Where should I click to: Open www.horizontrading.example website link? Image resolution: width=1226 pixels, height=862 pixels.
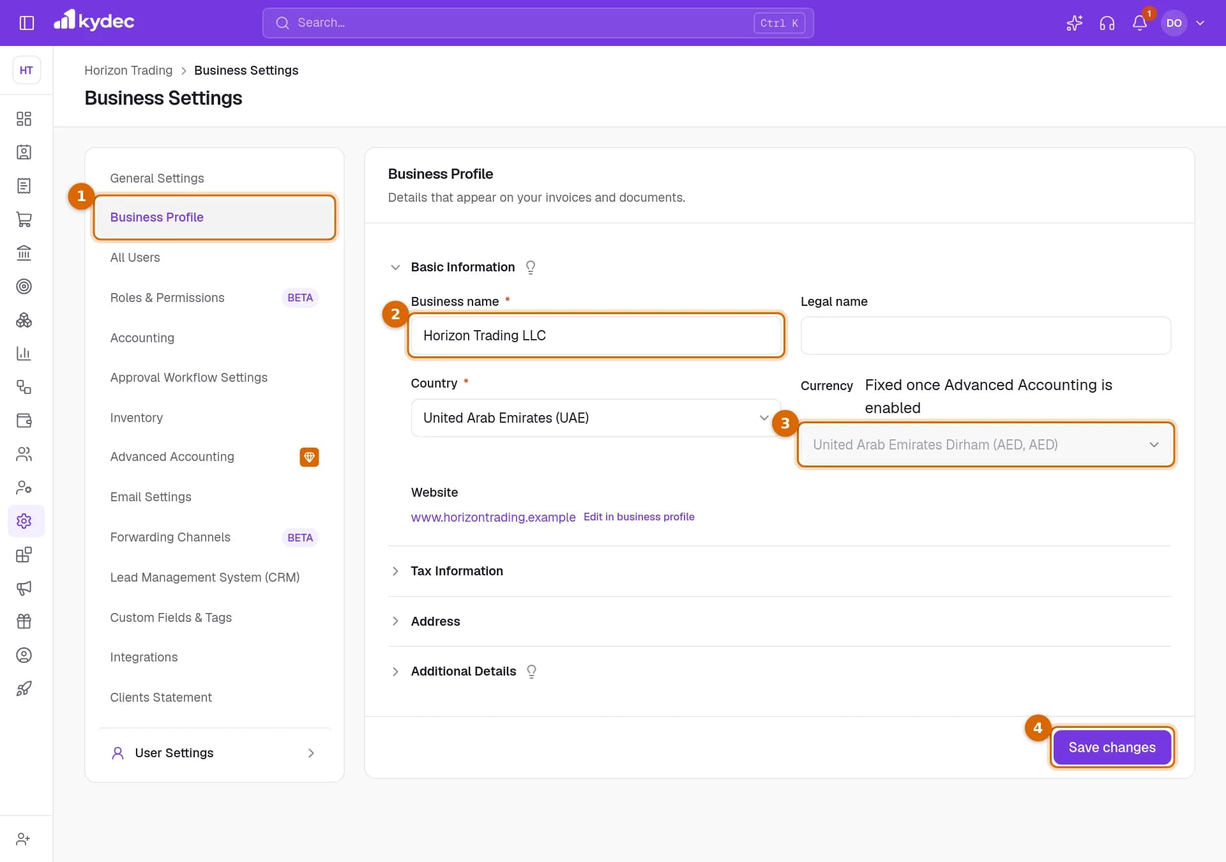pyautogui.click(x=493, y=517)
